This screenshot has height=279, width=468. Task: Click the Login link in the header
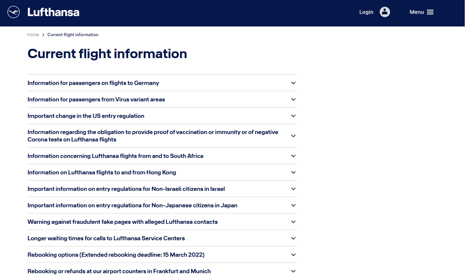coord(366,12)
